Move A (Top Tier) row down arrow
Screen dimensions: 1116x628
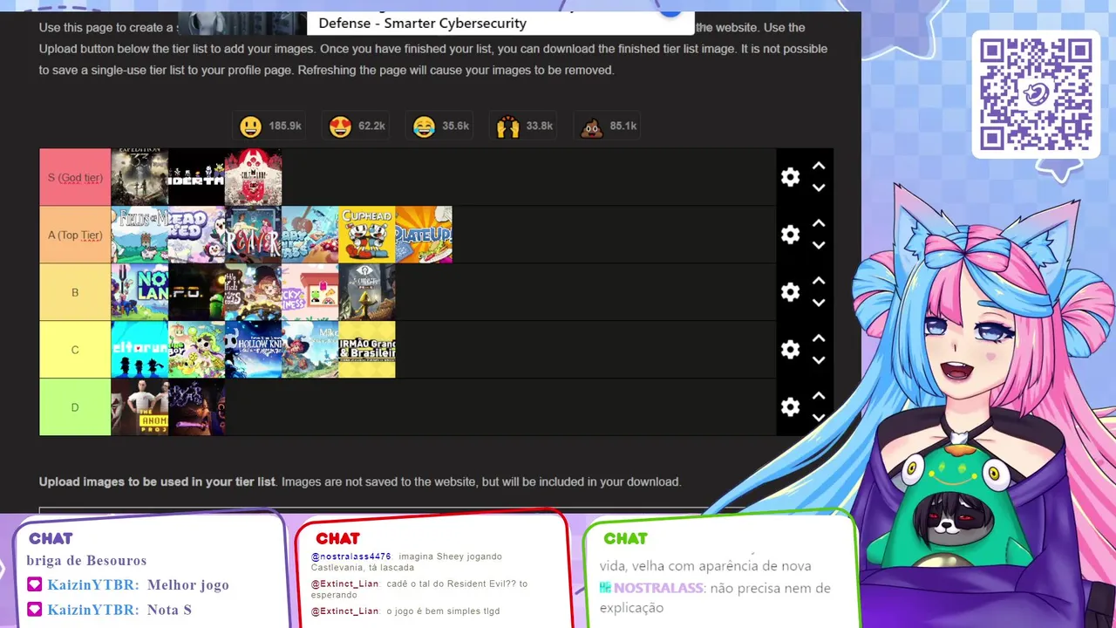[x=819, y=245]
